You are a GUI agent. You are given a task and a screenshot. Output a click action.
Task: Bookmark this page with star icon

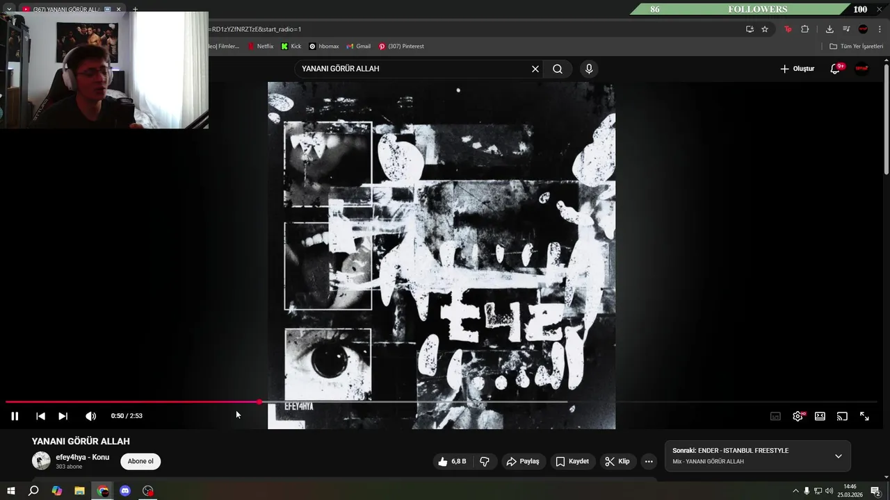(x=765, y=29)
